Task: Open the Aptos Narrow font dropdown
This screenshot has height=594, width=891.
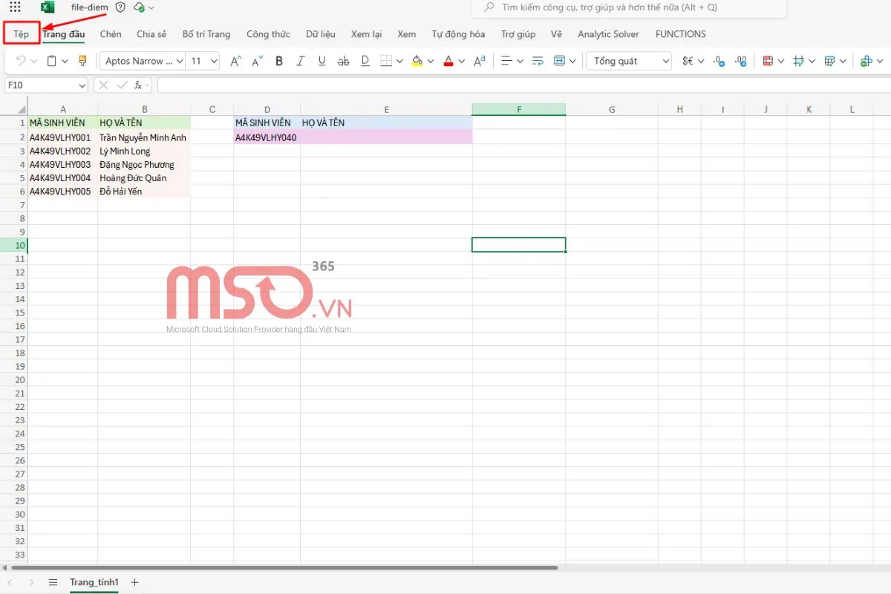Action: (143, 61)
